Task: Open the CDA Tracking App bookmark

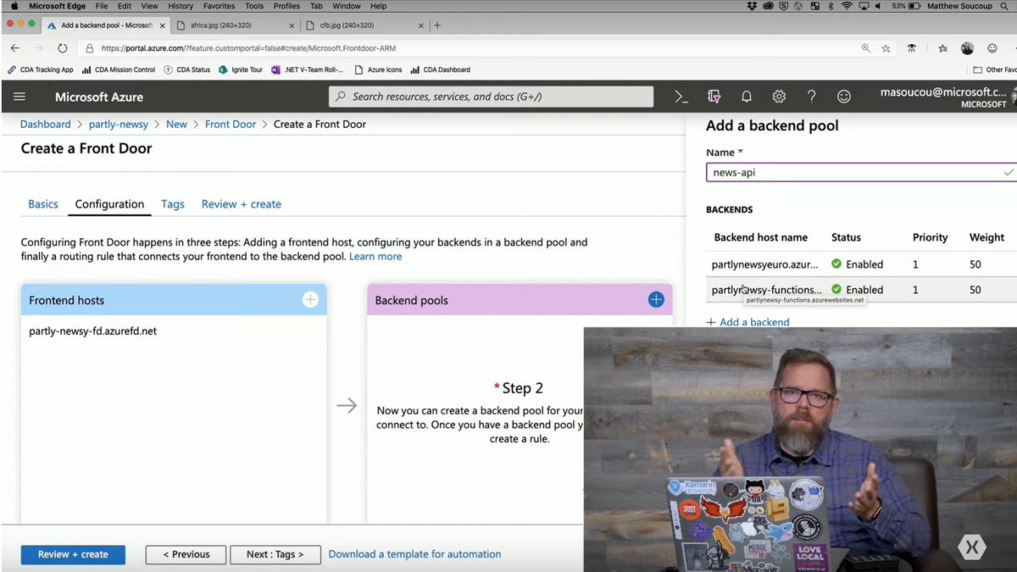Action: (x=40, y=69)
